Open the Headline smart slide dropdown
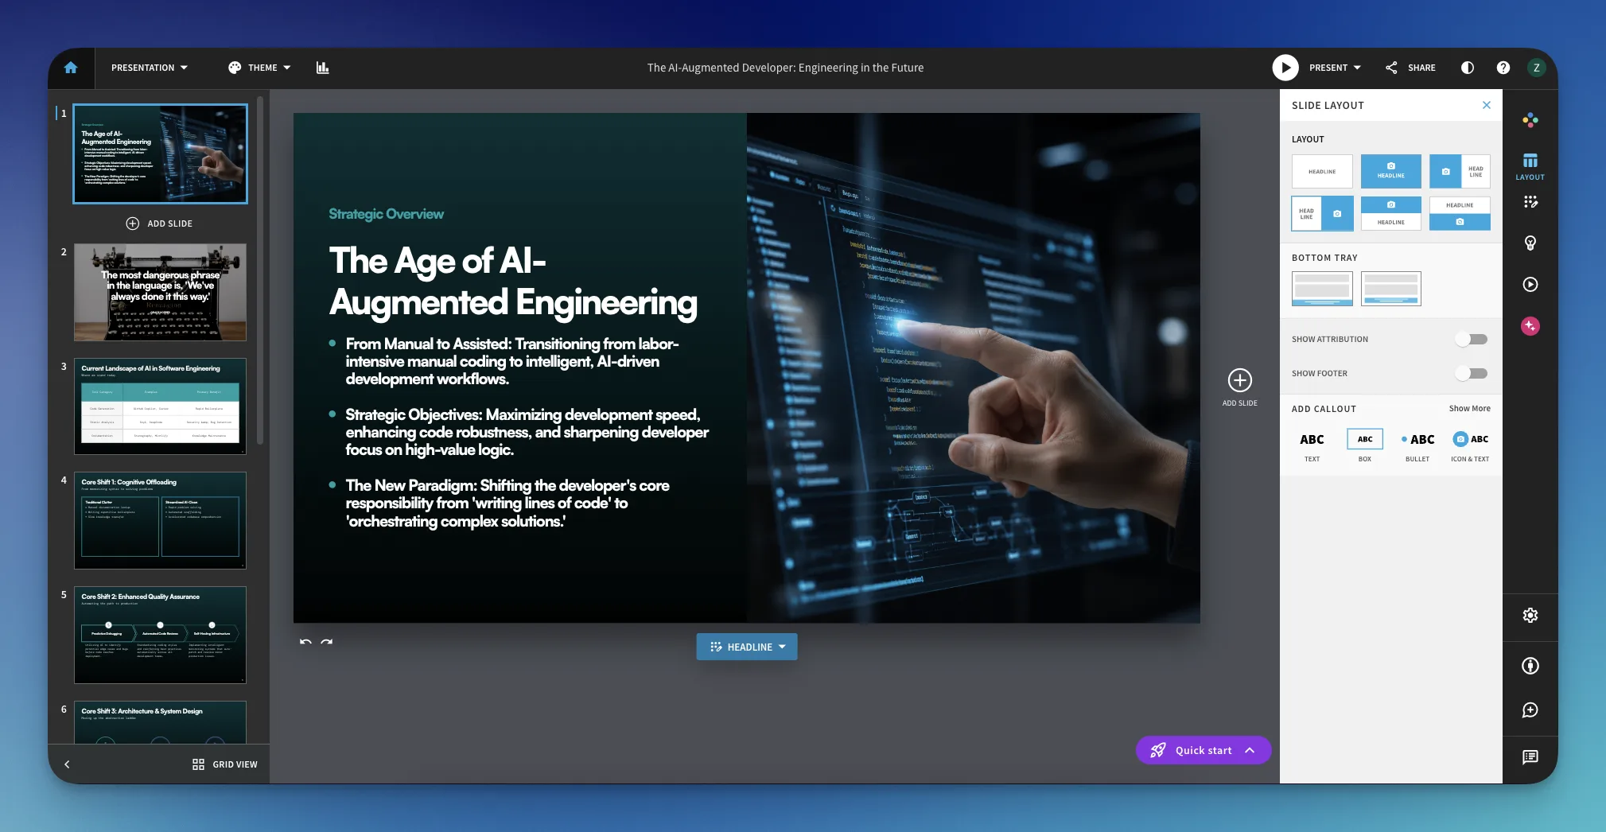The image size is (1606, 832). click(747, 647)
